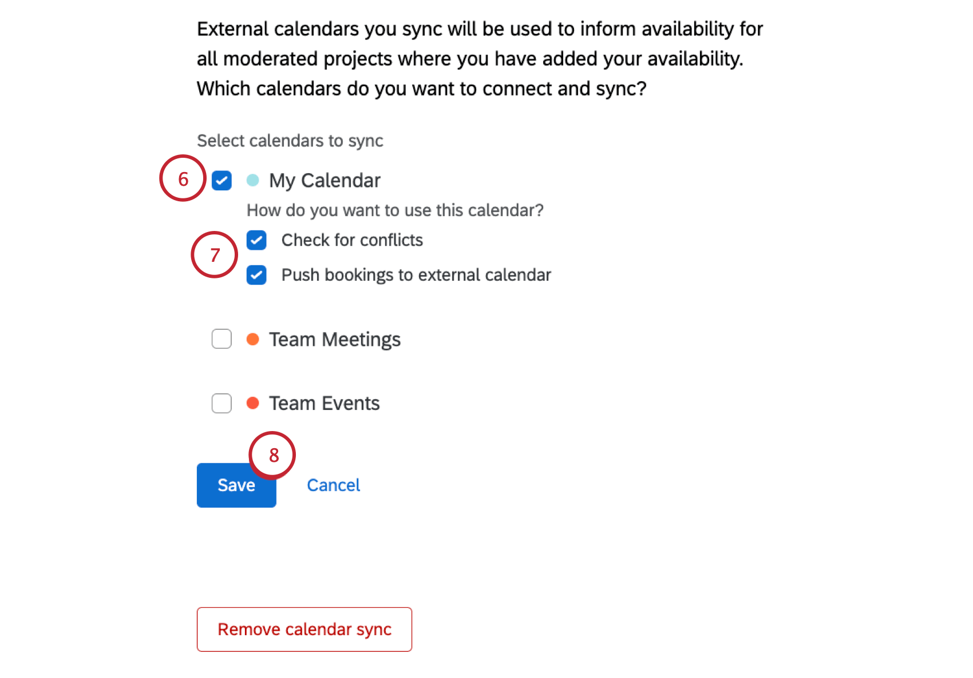This screenshot has height=678, width=973.
Task: Toggle the Check for conflicts setting off
Action: coord(256,240)
